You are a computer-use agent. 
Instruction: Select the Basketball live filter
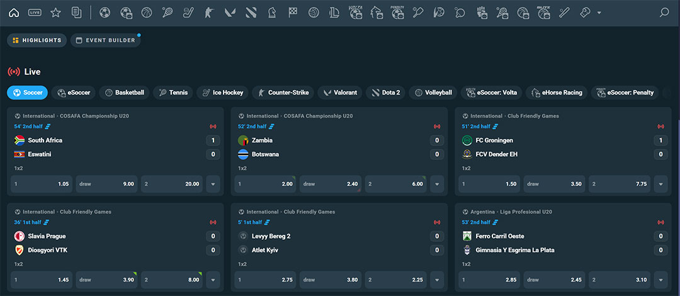pos(124,93)
